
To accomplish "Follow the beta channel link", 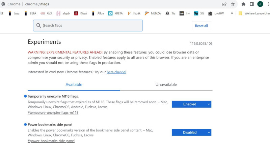I will (x=116, y=72).
